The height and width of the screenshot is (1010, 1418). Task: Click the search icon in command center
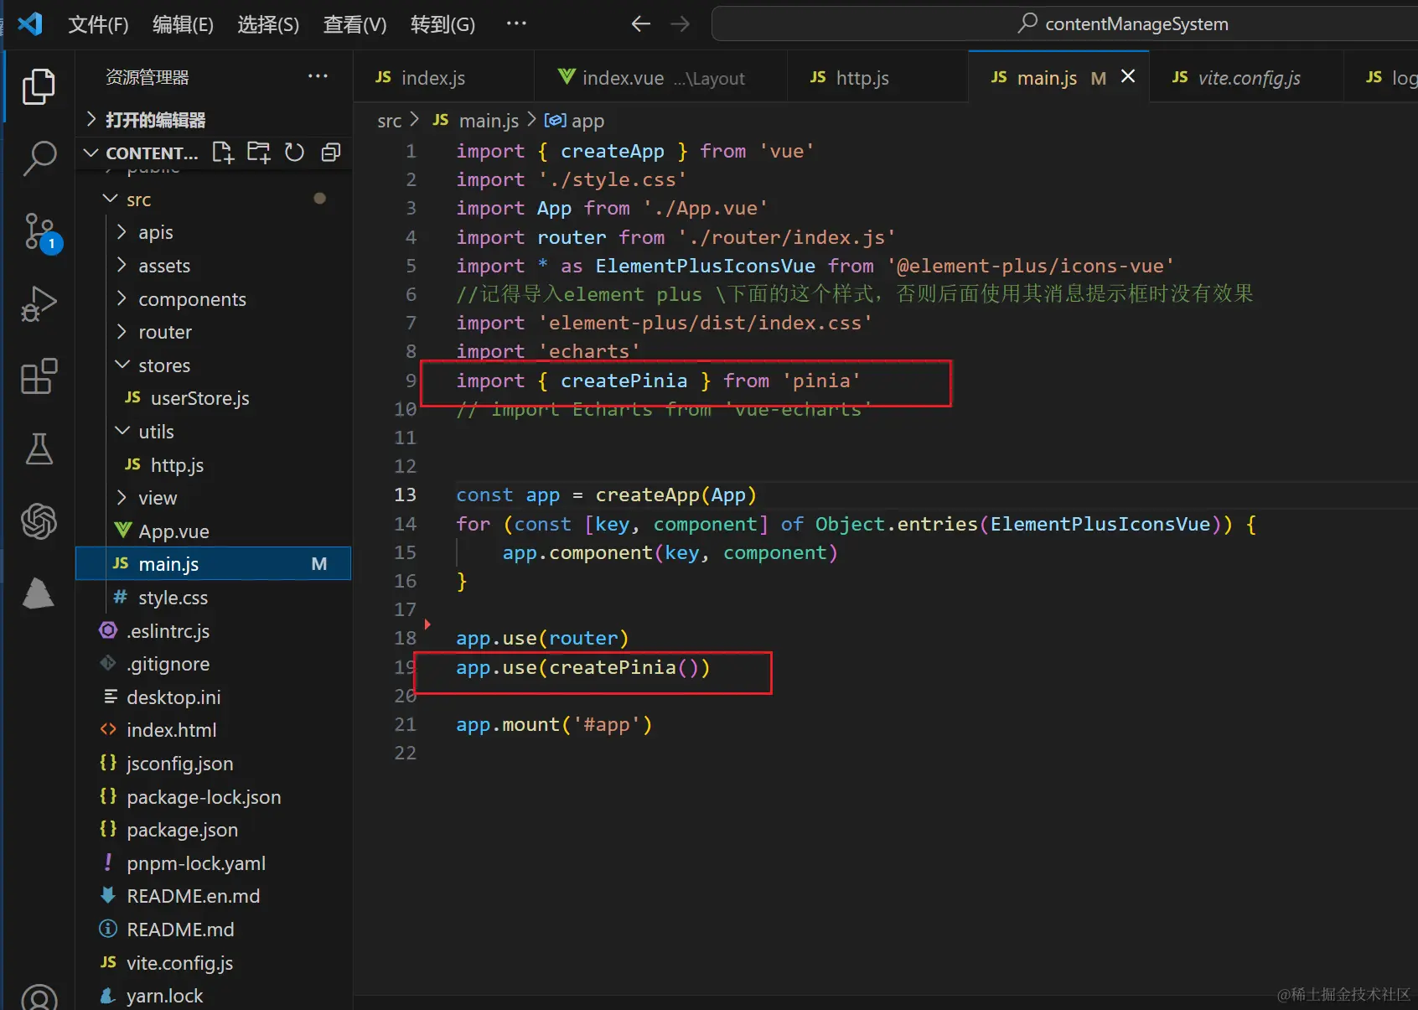coord(1027,23)
